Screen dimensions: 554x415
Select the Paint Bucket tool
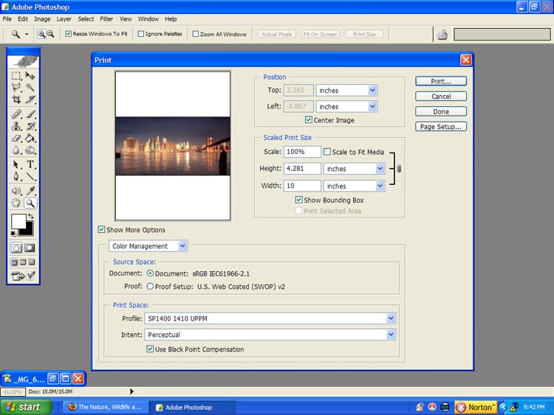point(30,138)
